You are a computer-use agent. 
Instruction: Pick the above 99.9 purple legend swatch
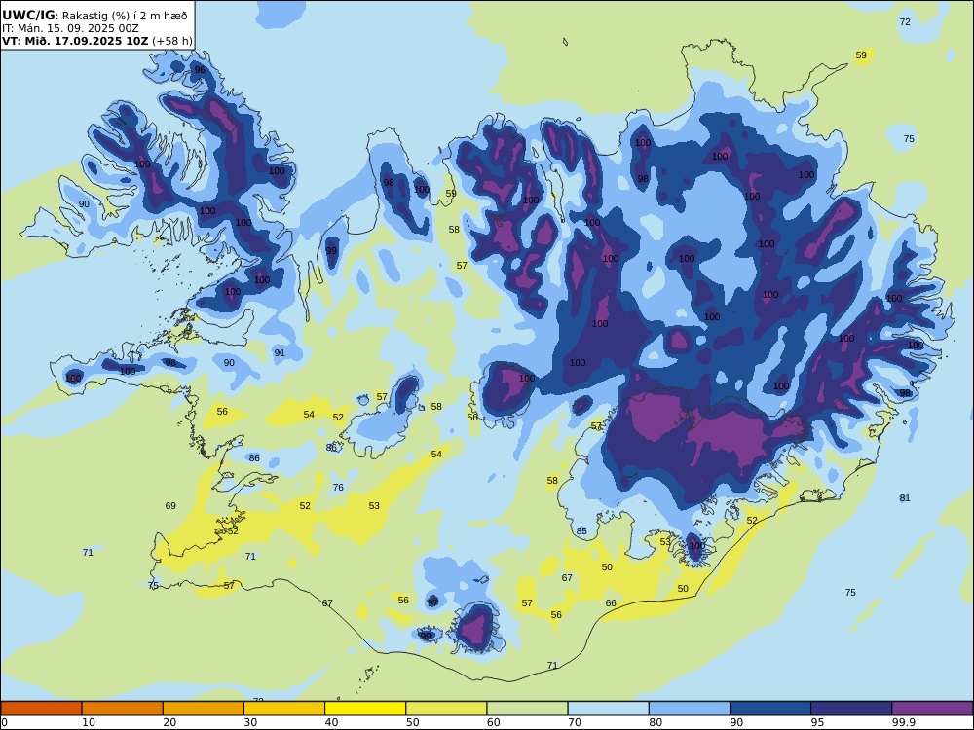pos(932,709)
